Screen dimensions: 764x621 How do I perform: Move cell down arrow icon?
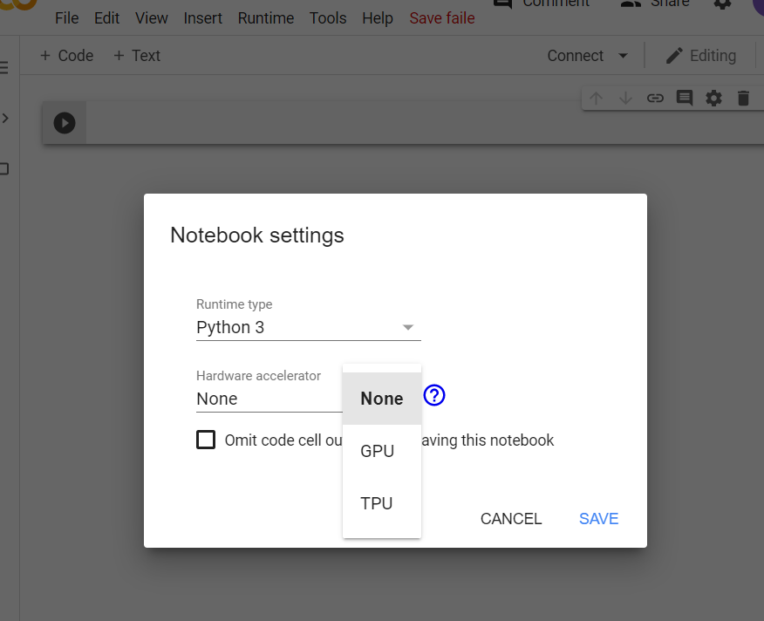[625, 99]
